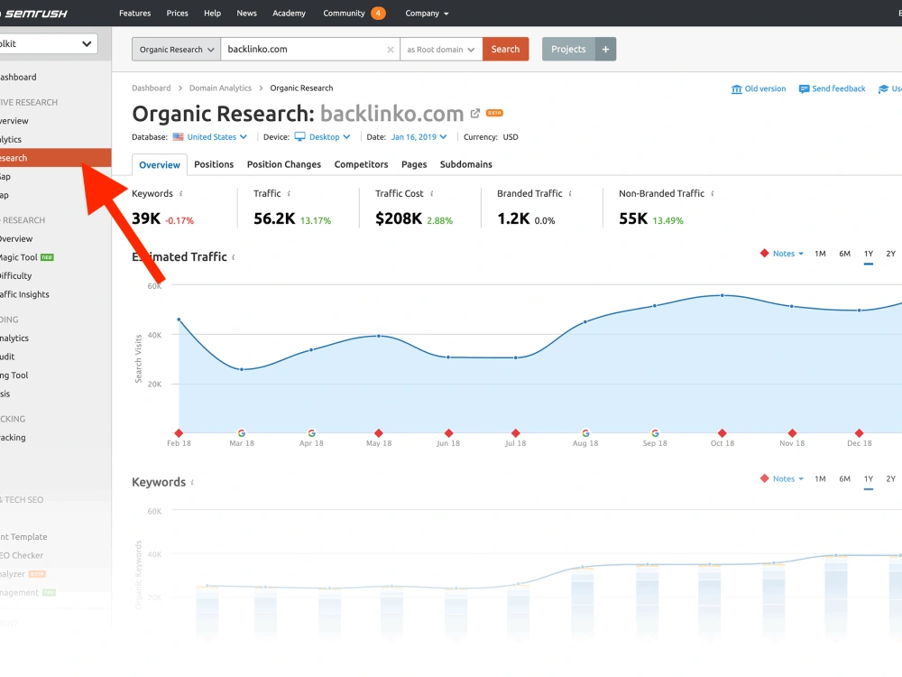The image size is (902, 677).
Task: Open Academy in the top navigation
Action: [289, 14]
